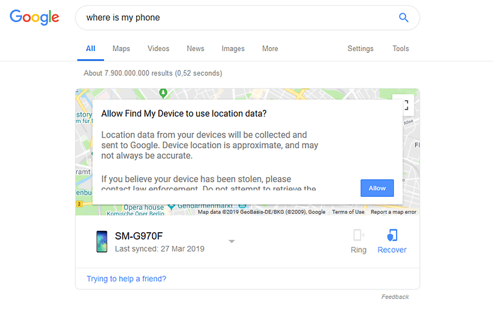
Task: Click the Gendarmenmarkt map marker icon
Action: tap(171, 207)
